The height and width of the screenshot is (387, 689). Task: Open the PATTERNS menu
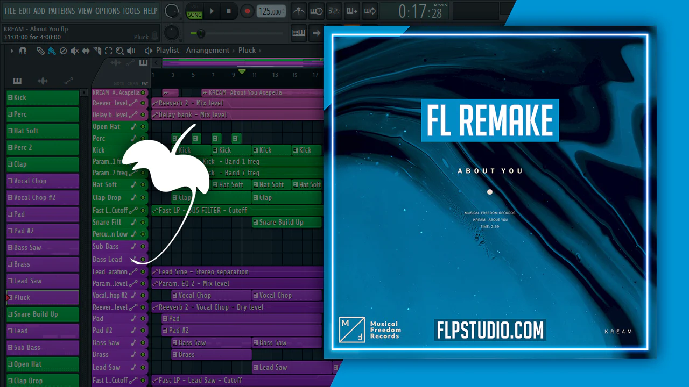coord(61,11)
